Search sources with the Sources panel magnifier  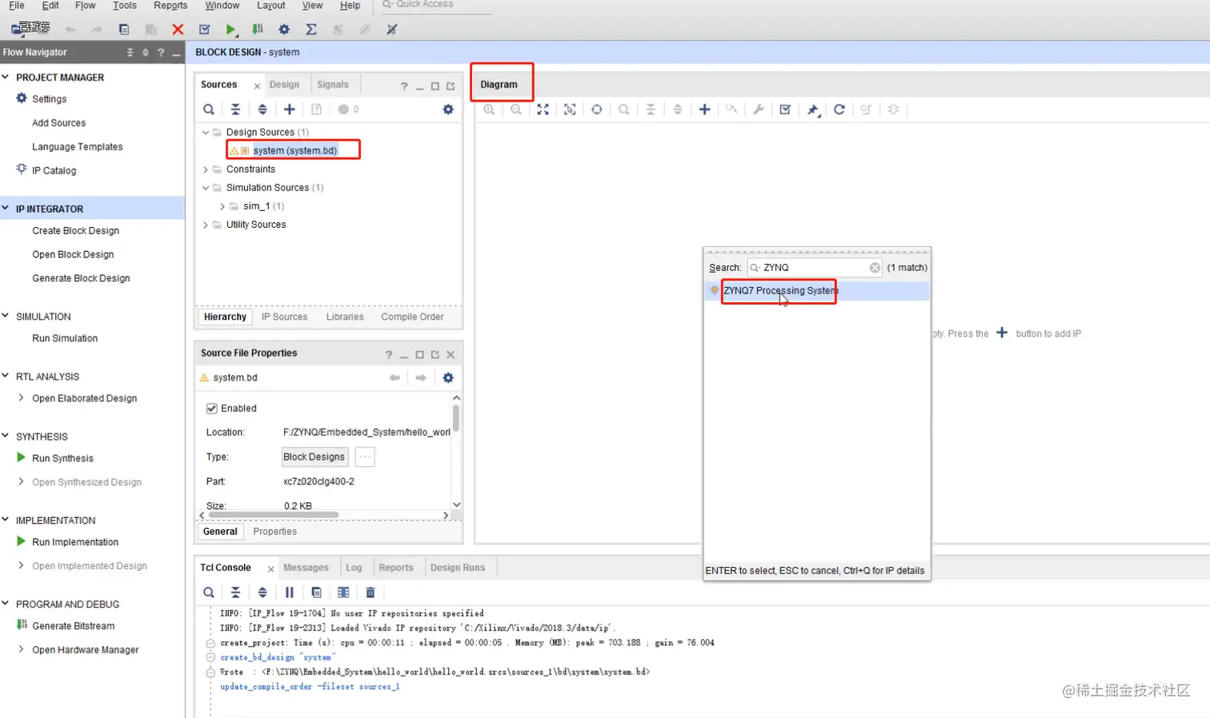tap(208, 110)
